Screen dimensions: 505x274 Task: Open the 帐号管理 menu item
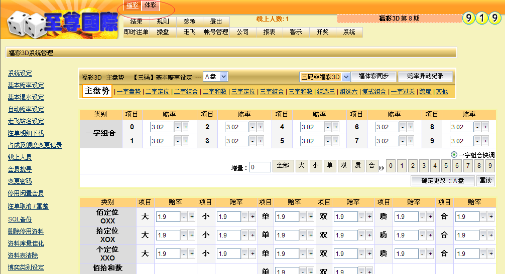(216, 32)
